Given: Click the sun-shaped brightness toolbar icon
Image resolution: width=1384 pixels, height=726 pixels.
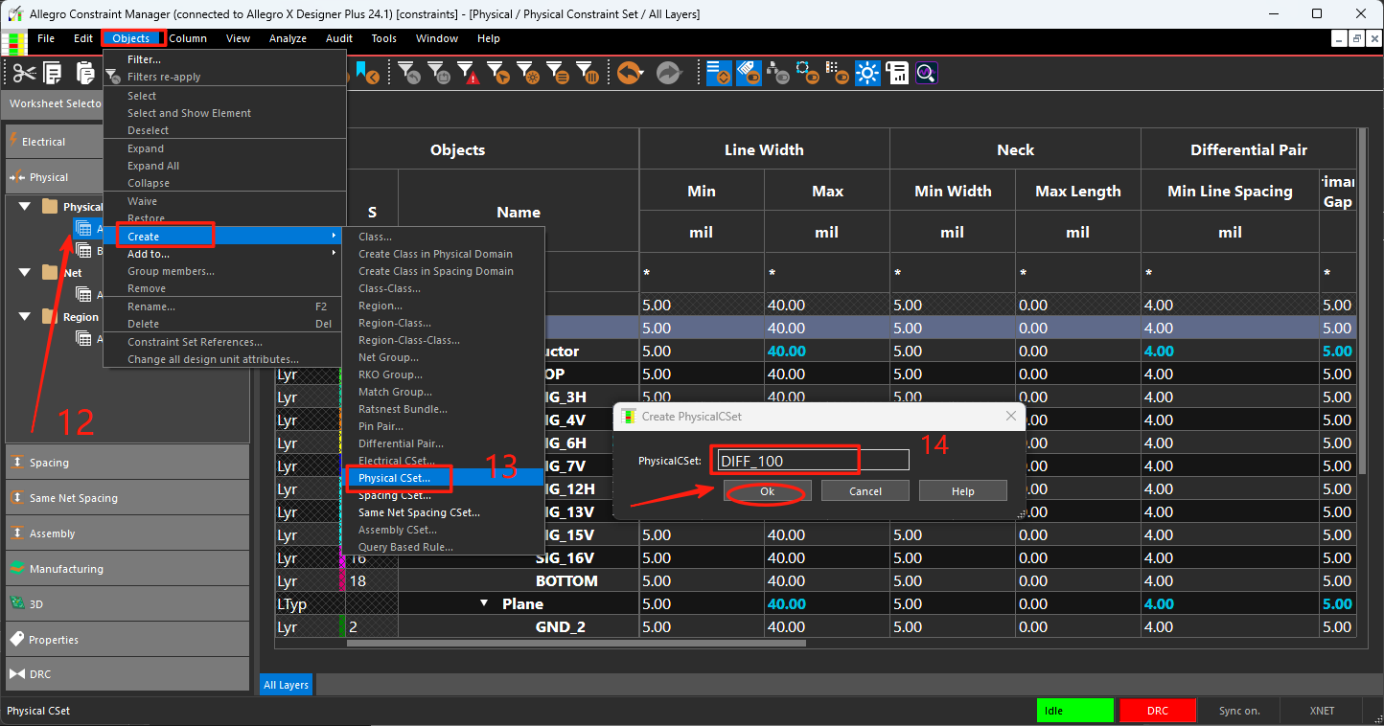Looking at the screenshot, I should pos(867,73).
